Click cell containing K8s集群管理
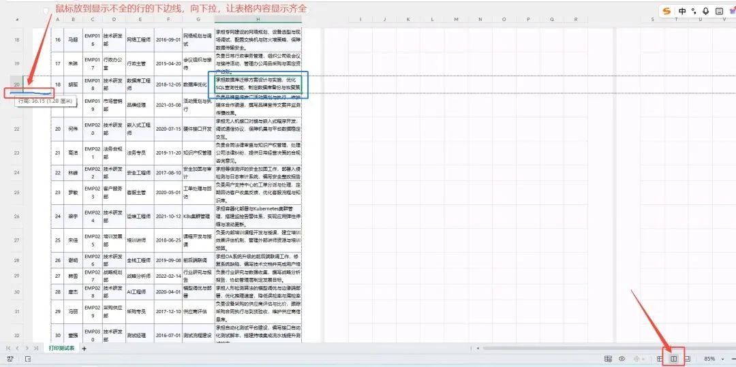Viewport: 736px width, 367px height. pyautogui.click(x=198, y=217)
